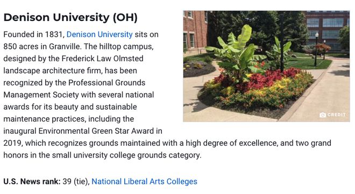
Task: Click the word Granville in the paragraph
Action: [x=65, y=47]
